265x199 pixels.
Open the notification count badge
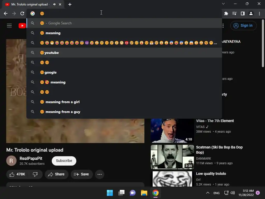coord(258,193)
